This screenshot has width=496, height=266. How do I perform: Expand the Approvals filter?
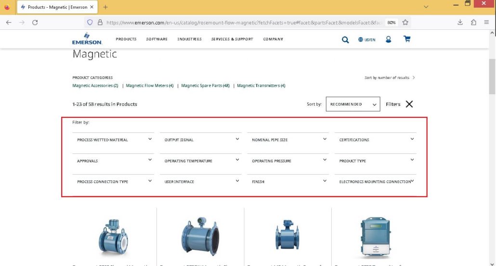click(x=113, y=161)
